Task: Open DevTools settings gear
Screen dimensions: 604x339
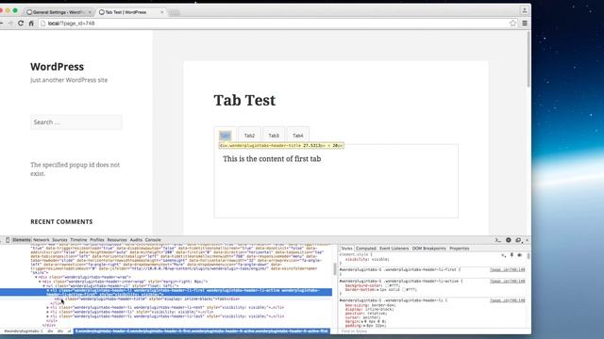Action: [509, 240]
